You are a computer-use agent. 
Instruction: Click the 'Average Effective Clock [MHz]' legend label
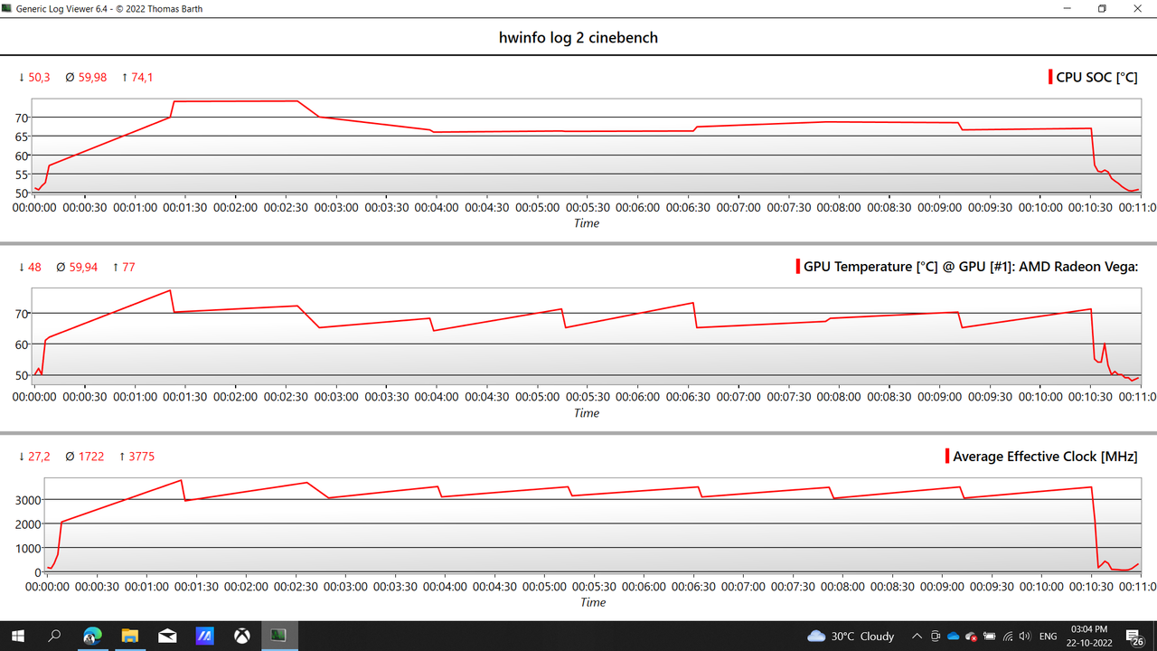[1045, 457]
